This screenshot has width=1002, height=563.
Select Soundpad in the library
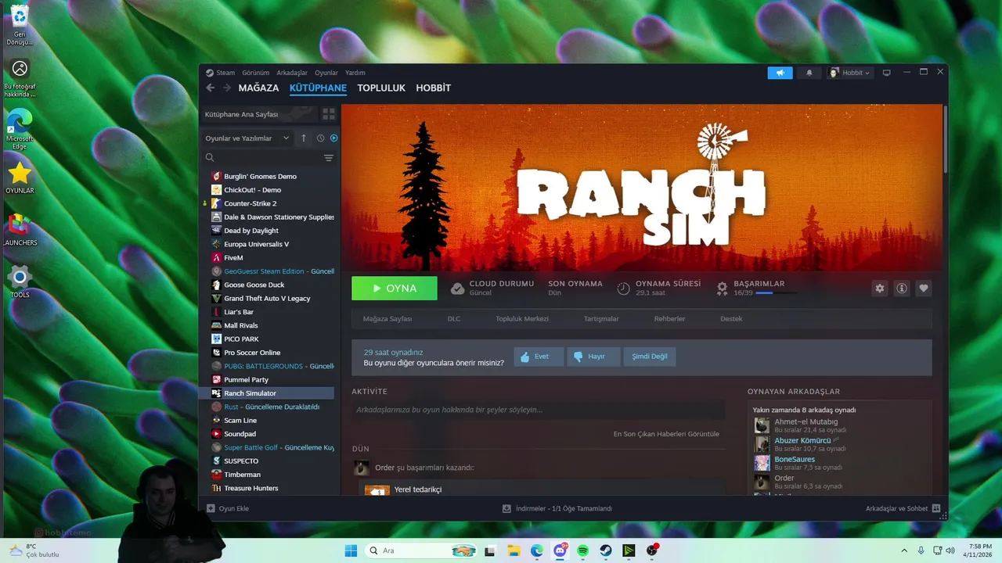coord(241,434)
